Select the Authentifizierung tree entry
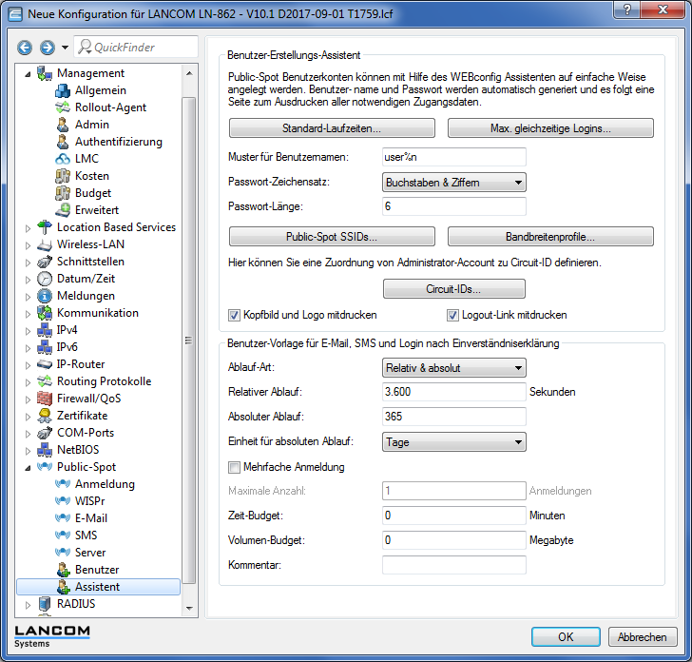The height and width of the screenshot is (662, 692). [x=118, y=142]
